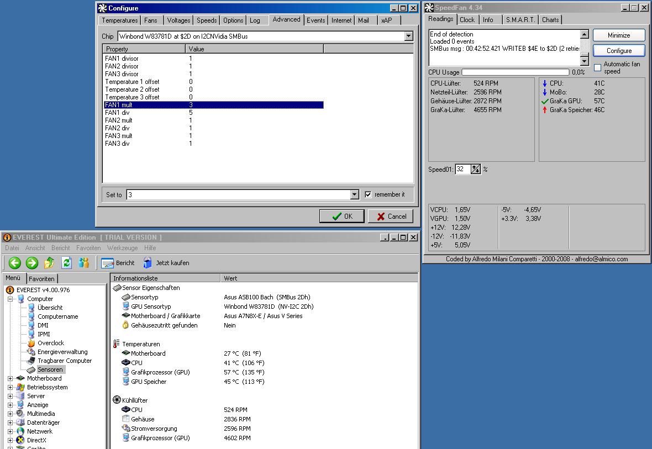This screenshot has height=449, width=652.
Task: Select the EVEREST v4.00.976 root node
Action: click(x=43, y=290)
